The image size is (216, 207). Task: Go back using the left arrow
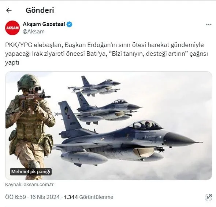coord(9,10)
